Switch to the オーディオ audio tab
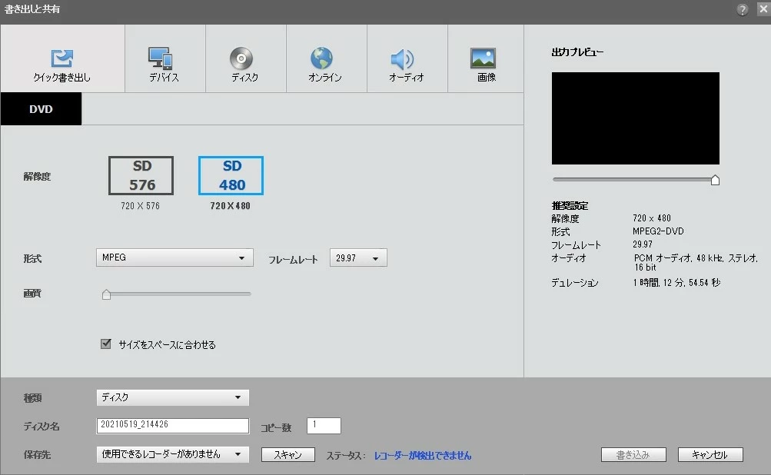 click(x=407, y=58)
